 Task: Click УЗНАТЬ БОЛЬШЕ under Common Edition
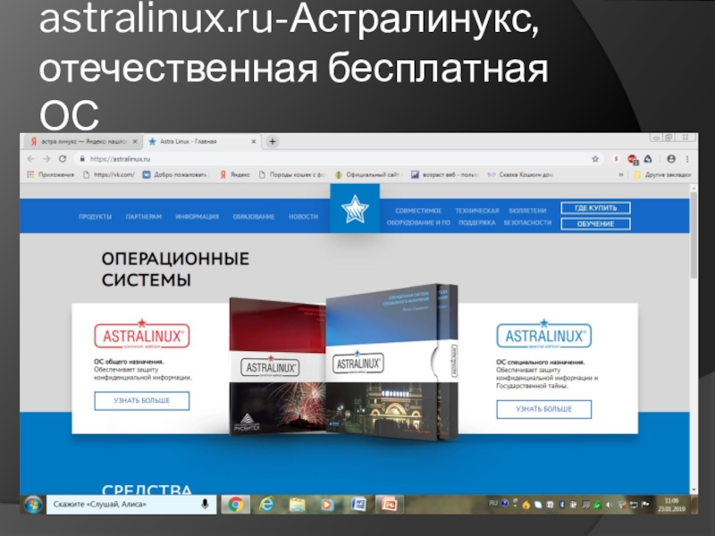[142, 400]
